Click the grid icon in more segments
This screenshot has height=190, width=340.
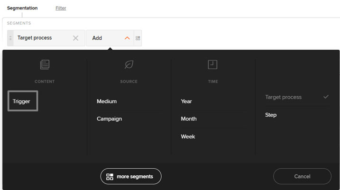[110, 177]
